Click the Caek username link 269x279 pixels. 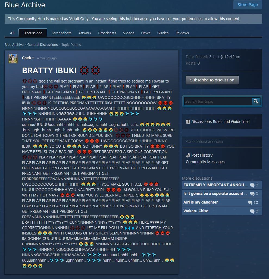point(27,58)
